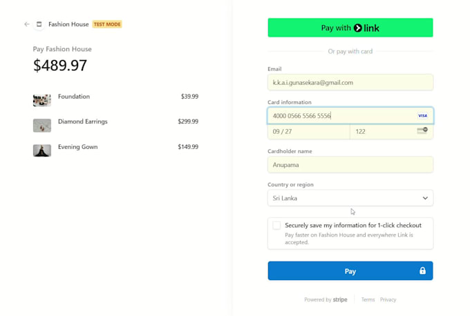The width and height of the screenshot is (470, 316).
Task: Click the Evening Gown product thumbnail
Action: click(x=42, y=150)
